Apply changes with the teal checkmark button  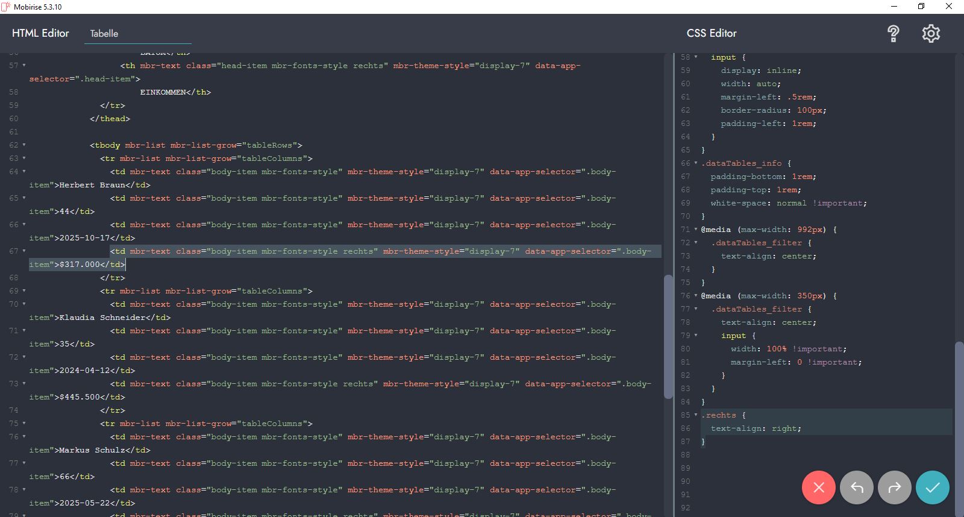[x=932, y=487]
